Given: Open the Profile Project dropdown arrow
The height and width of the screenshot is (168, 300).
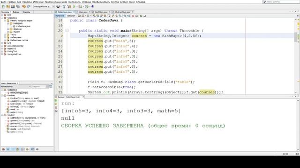Looking at the screenshot, I should pyautogui.click(x=90, y=7).
